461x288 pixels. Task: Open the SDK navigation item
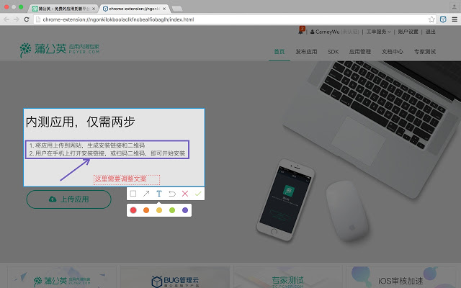pos(334,52)
